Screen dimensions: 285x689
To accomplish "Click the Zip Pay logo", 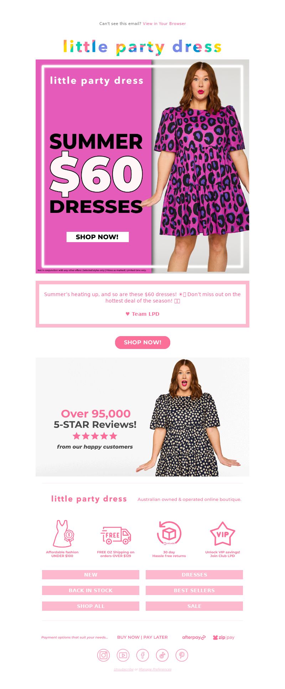I will [224, 637].
